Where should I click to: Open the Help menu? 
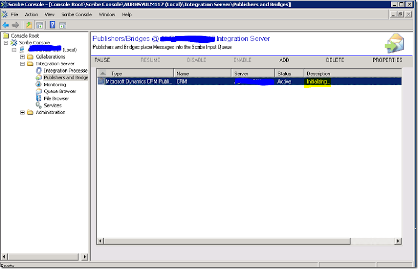point(127,15)
